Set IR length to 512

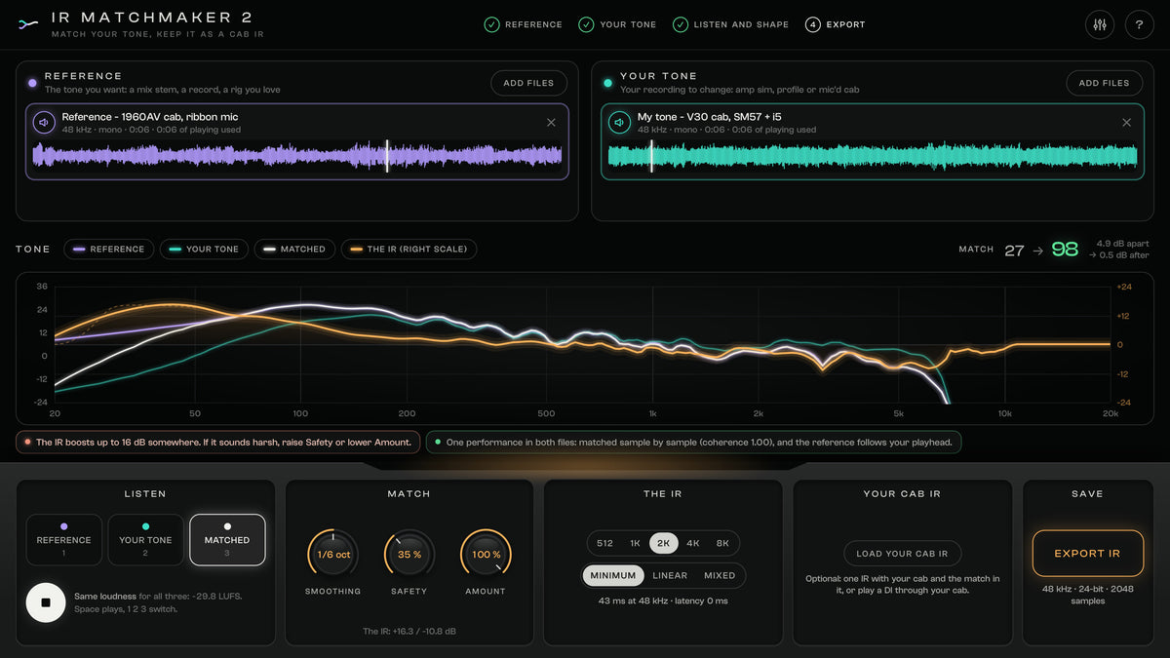604,543
